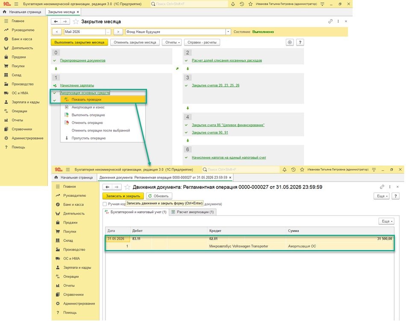Viewport: 406px width, 323px height.
Task: Open month picker ellipsis button
Action: tap(108, 32)
